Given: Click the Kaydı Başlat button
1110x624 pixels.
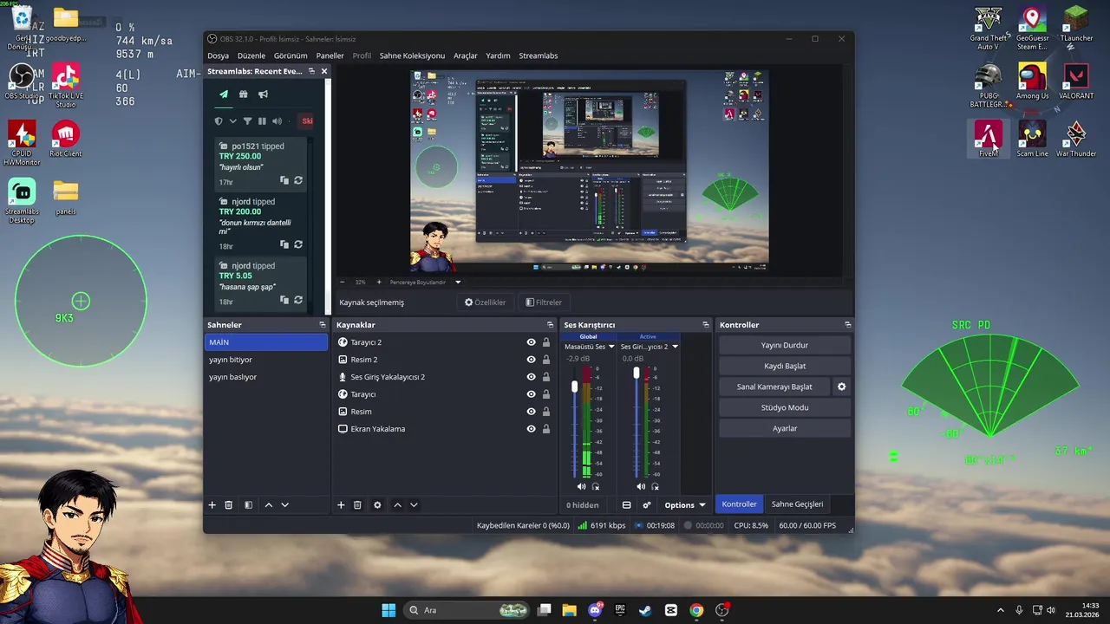Looking at the screenshot, I should 785,366.
